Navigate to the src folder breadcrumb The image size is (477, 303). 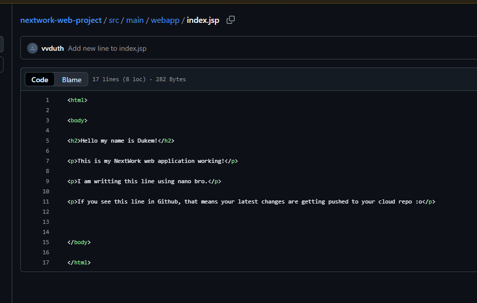coord(114,20)
